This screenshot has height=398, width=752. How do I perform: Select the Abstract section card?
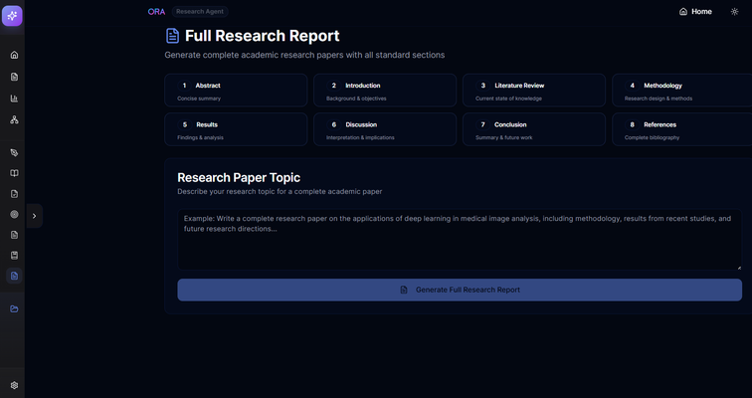236,91
